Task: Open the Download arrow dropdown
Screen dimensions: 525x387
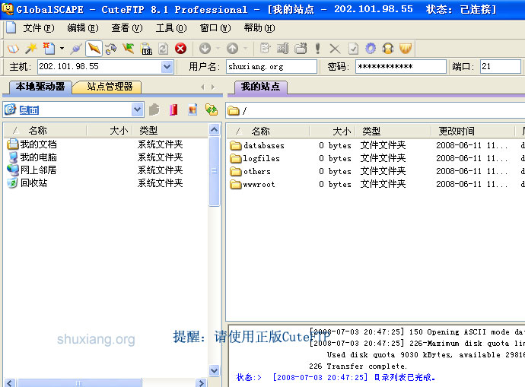Action: (x=218, y=49)
